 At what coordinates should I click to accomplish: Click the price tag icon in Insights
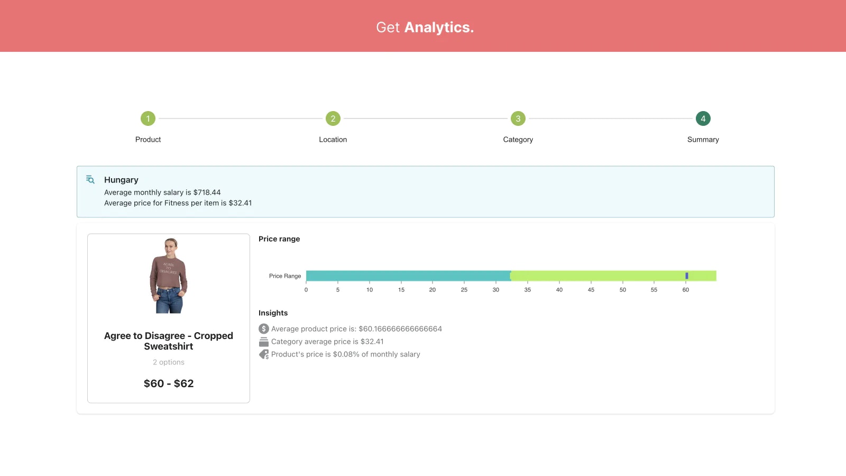(x=264, y=354)
